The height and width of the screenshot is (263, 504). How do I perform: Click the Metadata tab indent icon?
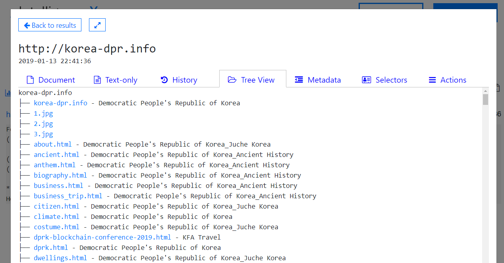pos(299,80)
